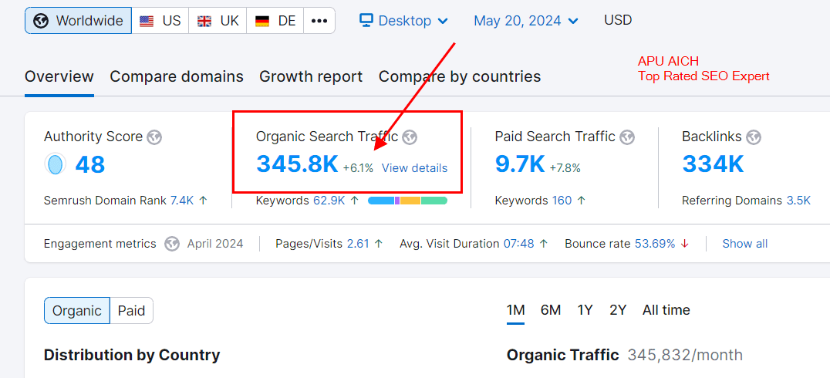Open the May 20, 2024 date dropdown
The image size is (830, 378).
click(x=526, y=21)
